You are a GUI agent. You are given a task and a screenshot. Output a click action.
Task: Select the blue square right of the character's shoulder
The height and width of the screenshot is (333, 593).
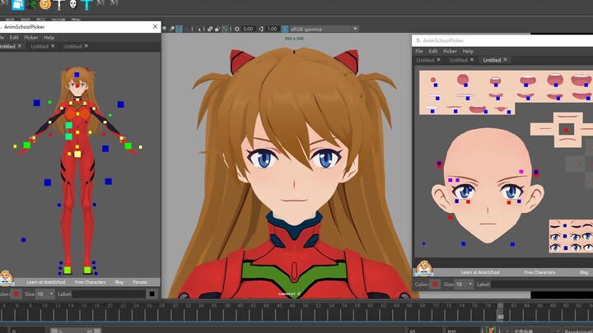120,104
